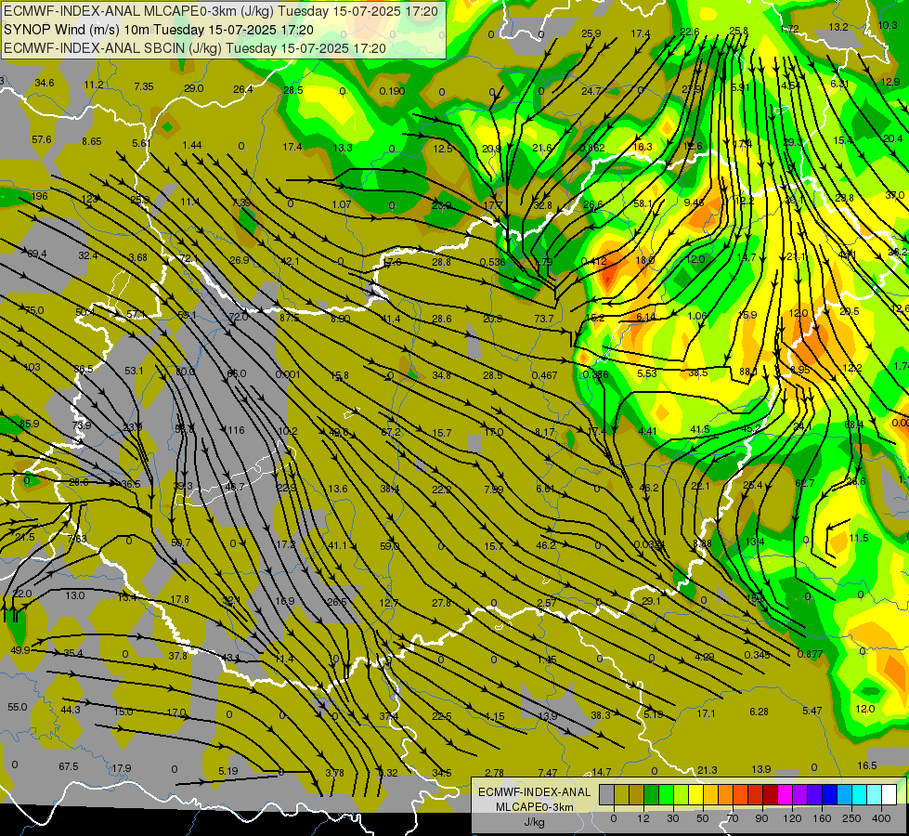
Task: Click map value '0.345'
Action: tap(757, 655)
